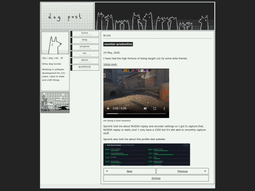Click the row of dogs header banner

[x=155, y=16]
